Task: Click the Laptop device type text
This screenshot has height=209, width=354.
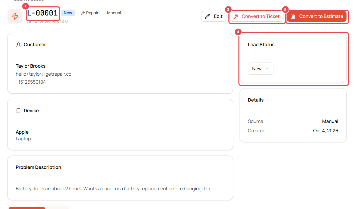Action: (23, 139)
